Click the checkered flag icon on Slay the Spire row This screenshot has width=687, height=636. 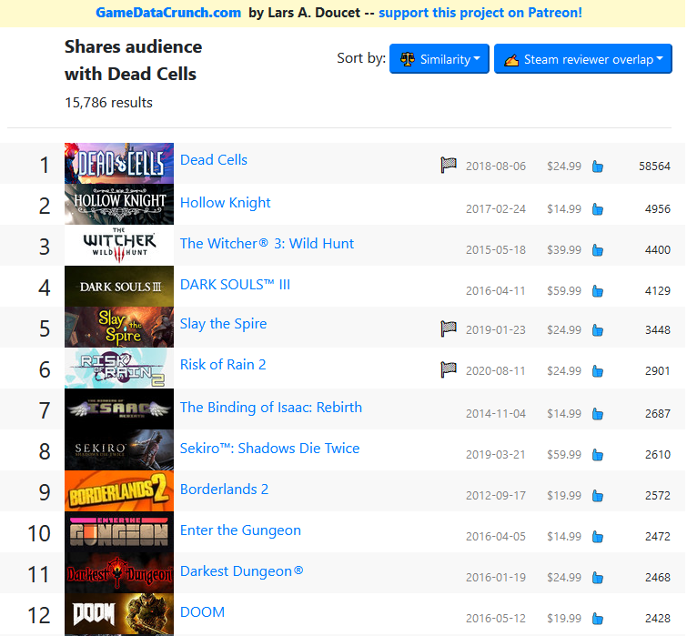pos(449,328)
